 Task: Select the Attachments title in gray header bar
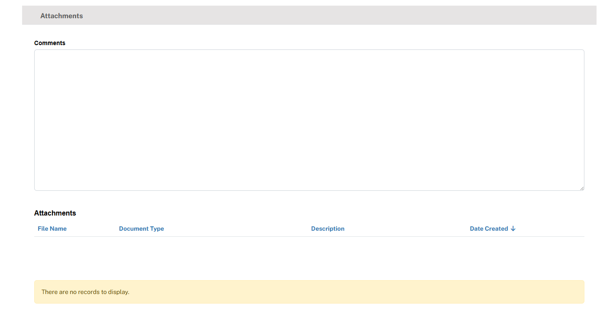[x=62, y=16]
